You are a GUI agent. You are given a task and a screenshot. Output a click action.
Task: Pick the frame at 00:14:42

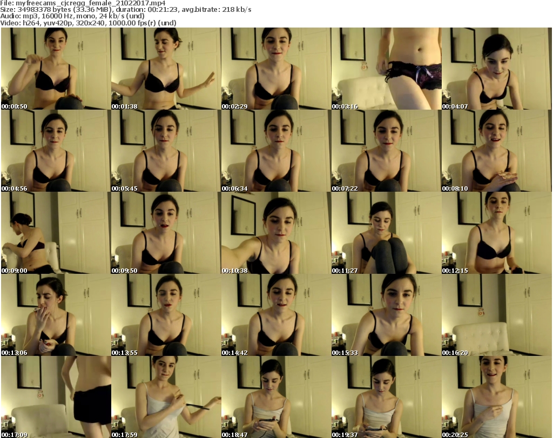[x=276, y=315]
